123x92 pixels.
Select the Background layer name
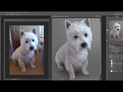click(115, 71)
